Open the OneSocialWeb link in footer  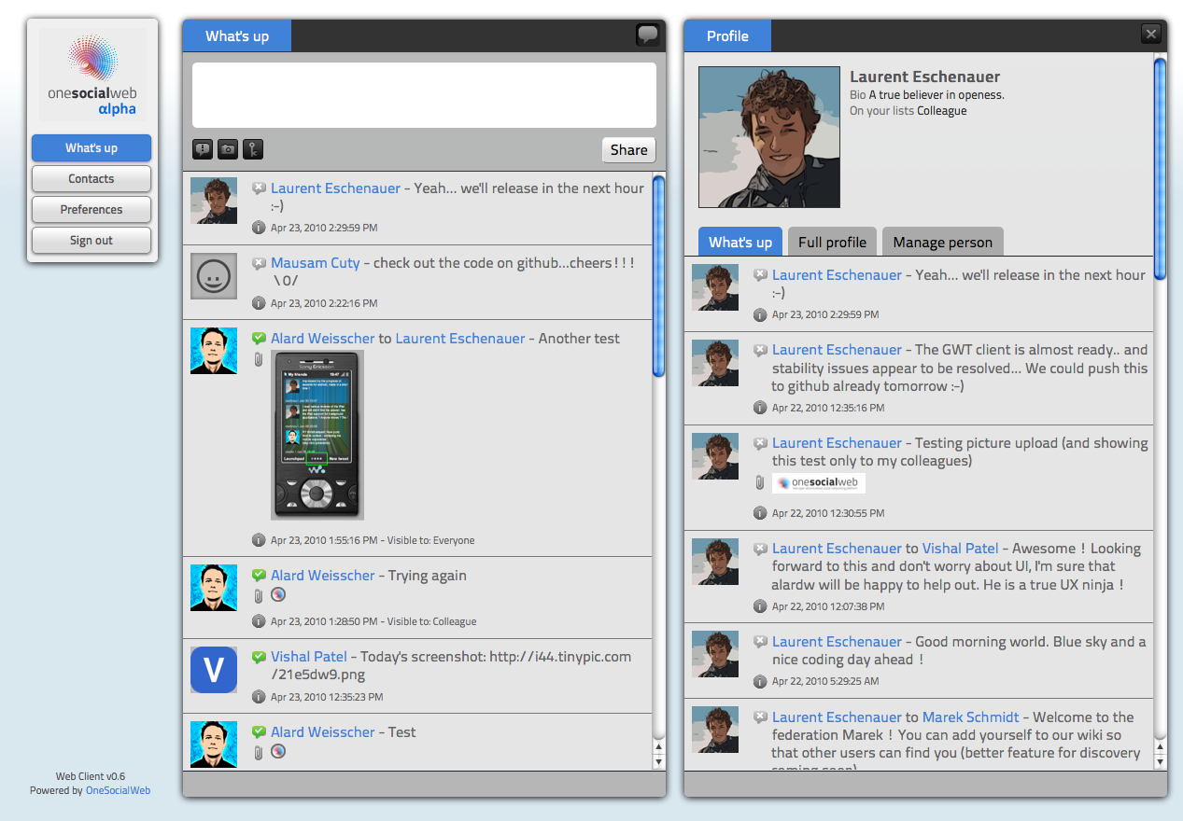(118, 790)
